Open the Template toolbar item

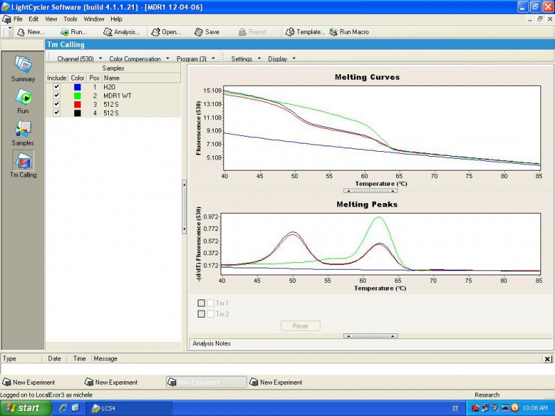click(x=304, y=32)
